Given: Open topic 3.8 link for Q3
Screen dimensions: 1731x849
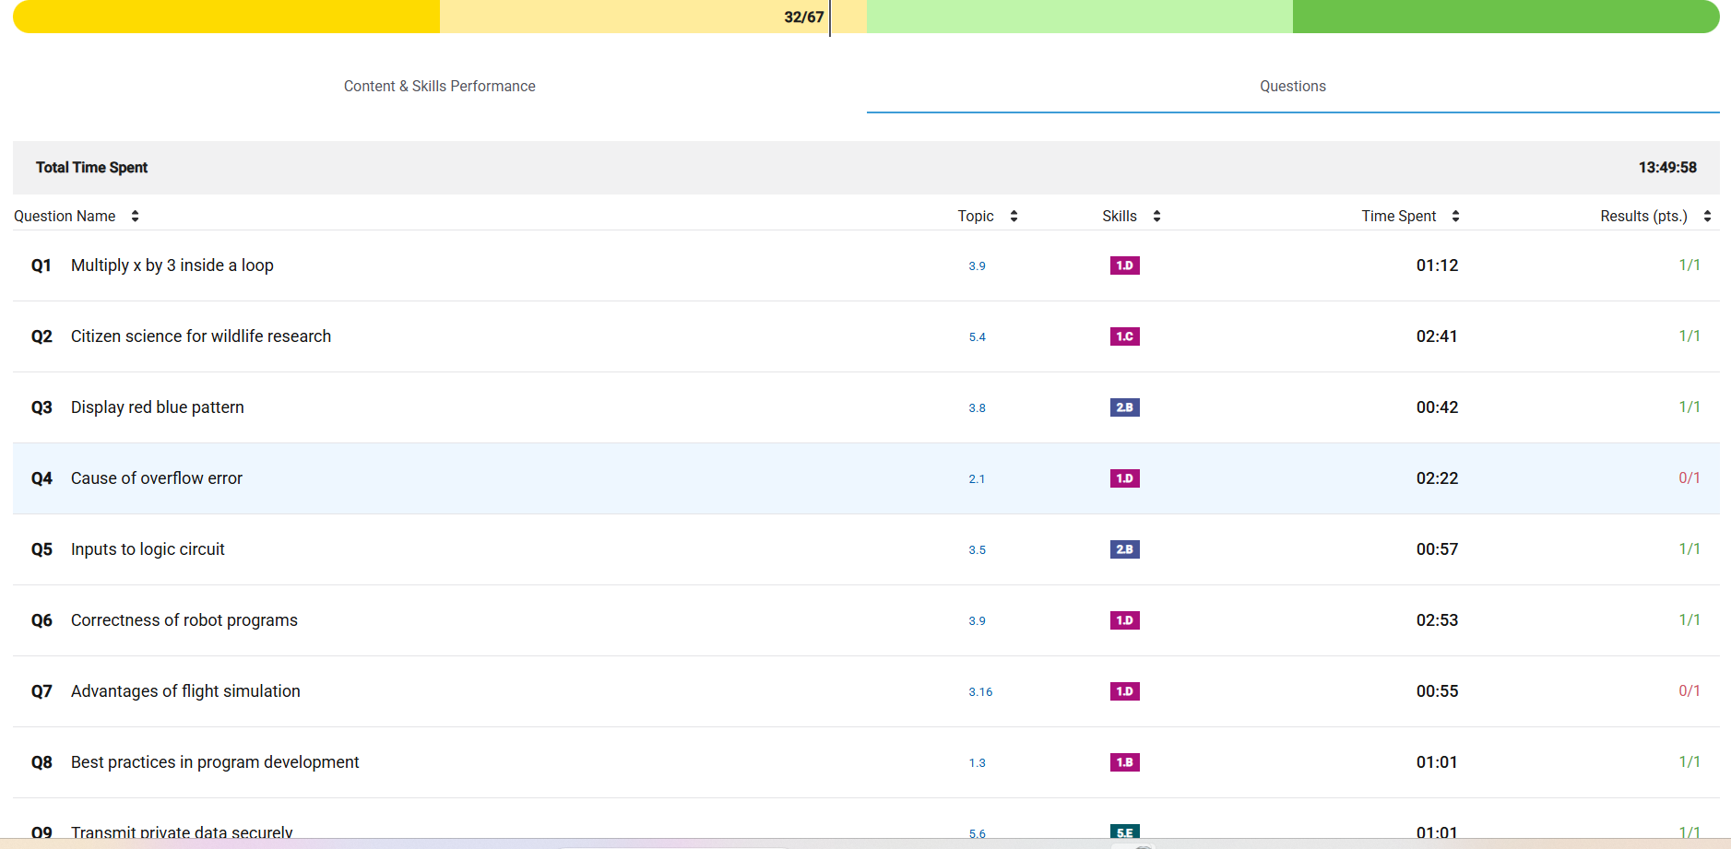Looking at the screenshot, I should [x=977, y=408].
